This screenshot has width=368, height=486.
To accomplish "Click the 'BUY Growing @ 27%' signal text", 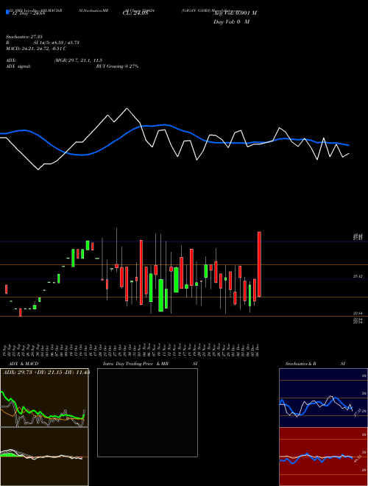I will pyautogui.click(x=117, y=66).
